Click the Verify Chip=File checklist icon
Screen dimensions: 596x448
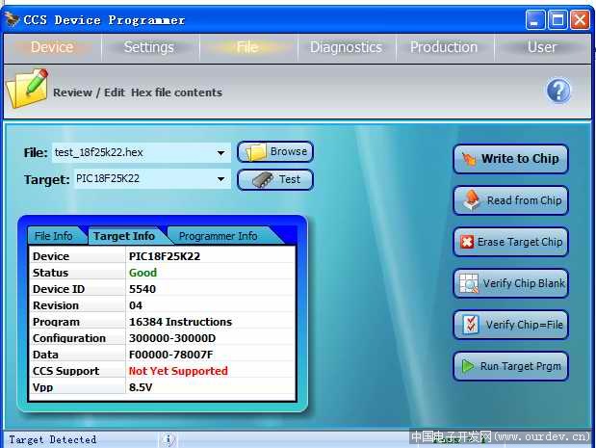click(471, 325)
